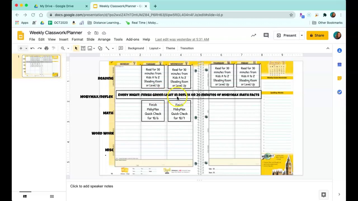Open Google Calendar in the side panel
This screenshot has height=201, width=358.
[x=339, y=64]
